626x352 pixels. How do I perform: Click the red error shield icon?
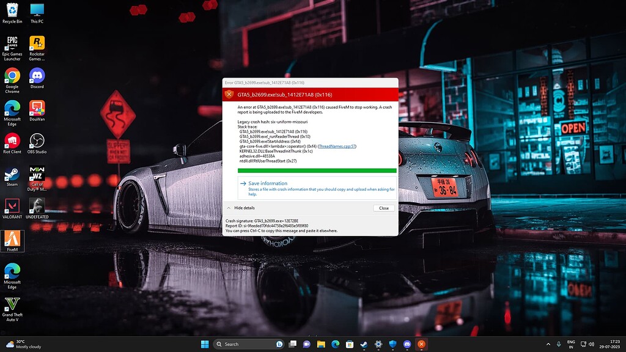click(229, 95)
